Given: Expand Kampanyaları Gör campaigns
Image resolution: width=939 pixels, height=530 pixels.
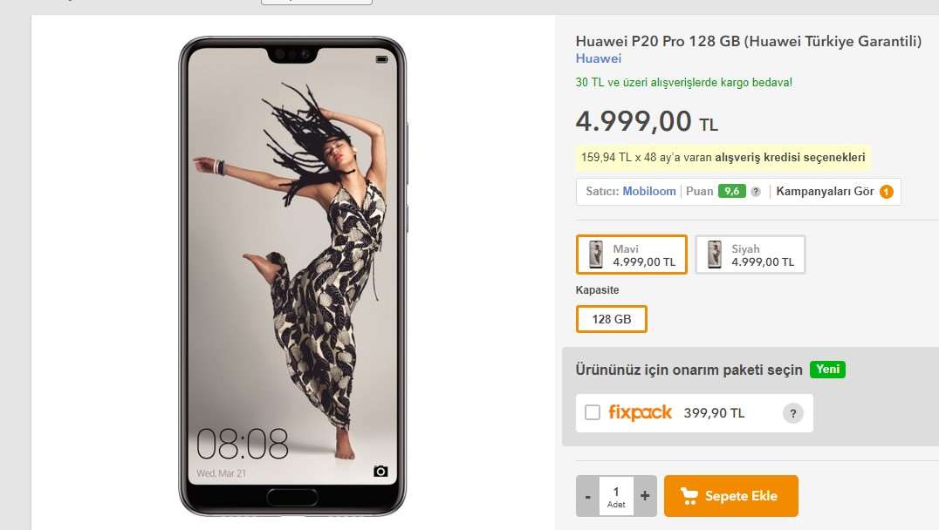Looking at the screenshot, I should point(825,191).
